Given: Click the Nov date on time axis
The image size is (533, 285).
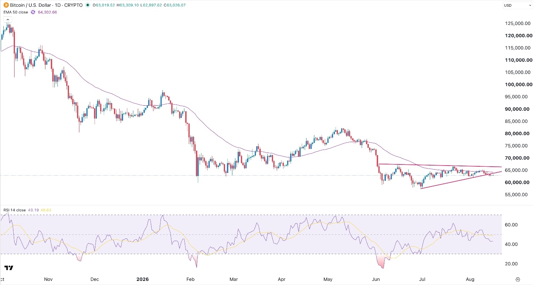Looking at the screenshot, I should (x=49, y=279).
